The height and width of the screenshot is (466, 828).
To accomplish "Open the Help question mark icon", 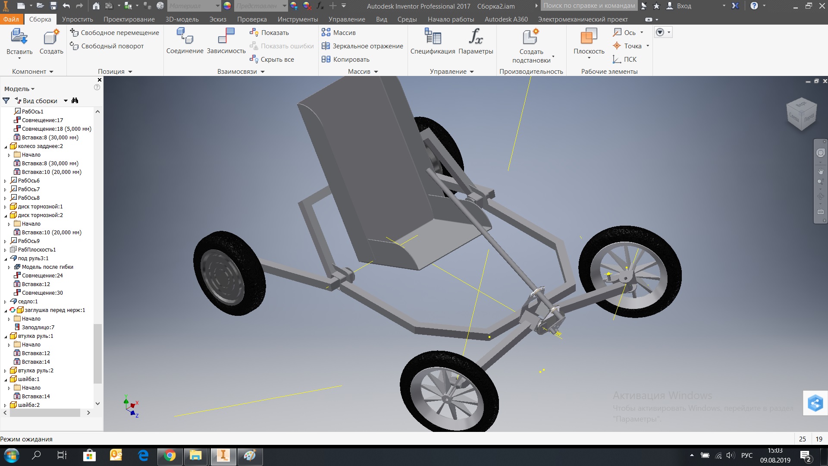I will click(754, 6).
